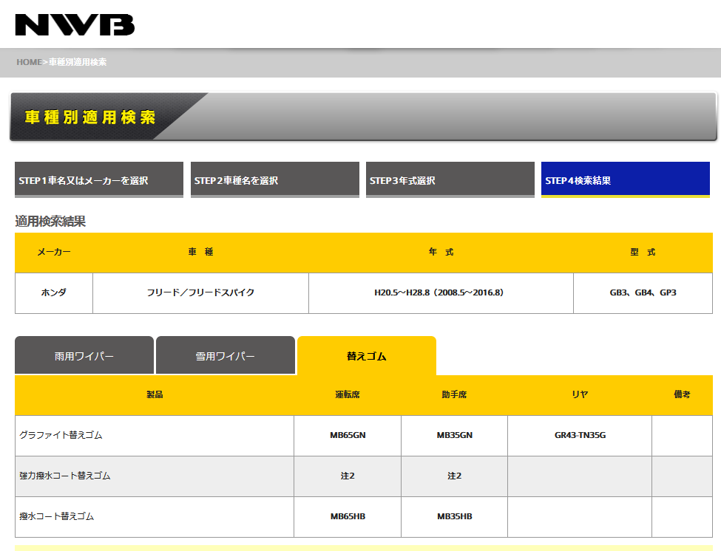The height and width of the screenshot is (551, 721).
Task: Switch to the 雪用ワイパー tab
Action: 226,355
